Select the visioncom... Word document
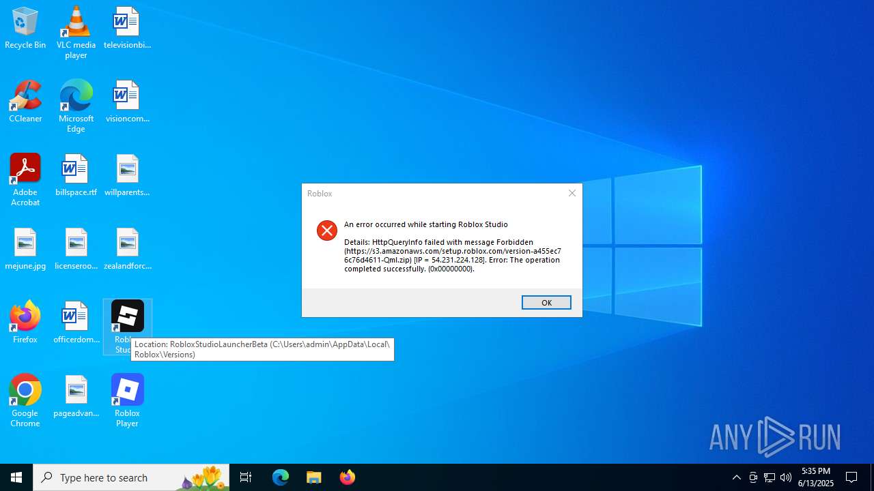 pyautogui.click(x=127, y=102)
